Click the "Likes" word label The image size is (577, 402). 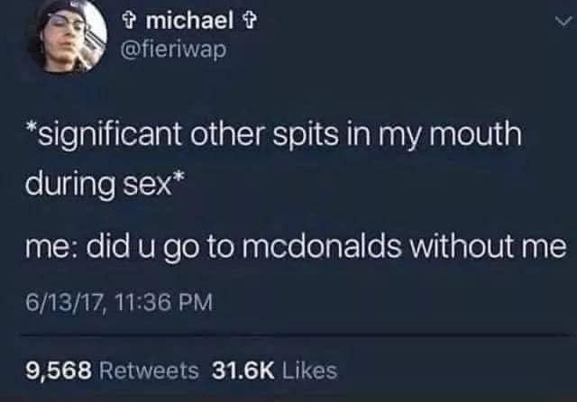click(309, 370)
